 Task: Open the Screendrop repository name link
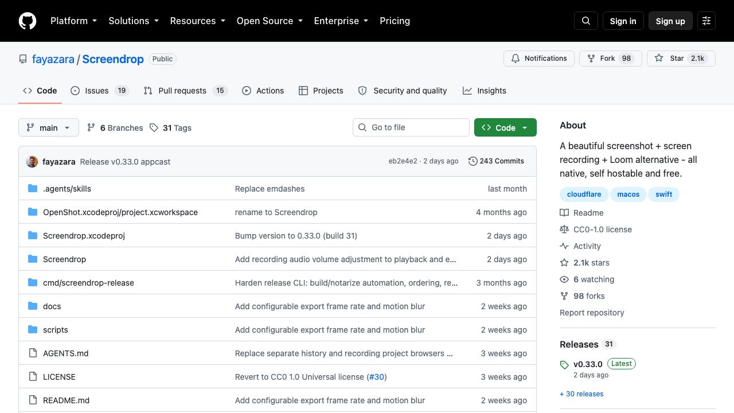(x=113, y=59)
